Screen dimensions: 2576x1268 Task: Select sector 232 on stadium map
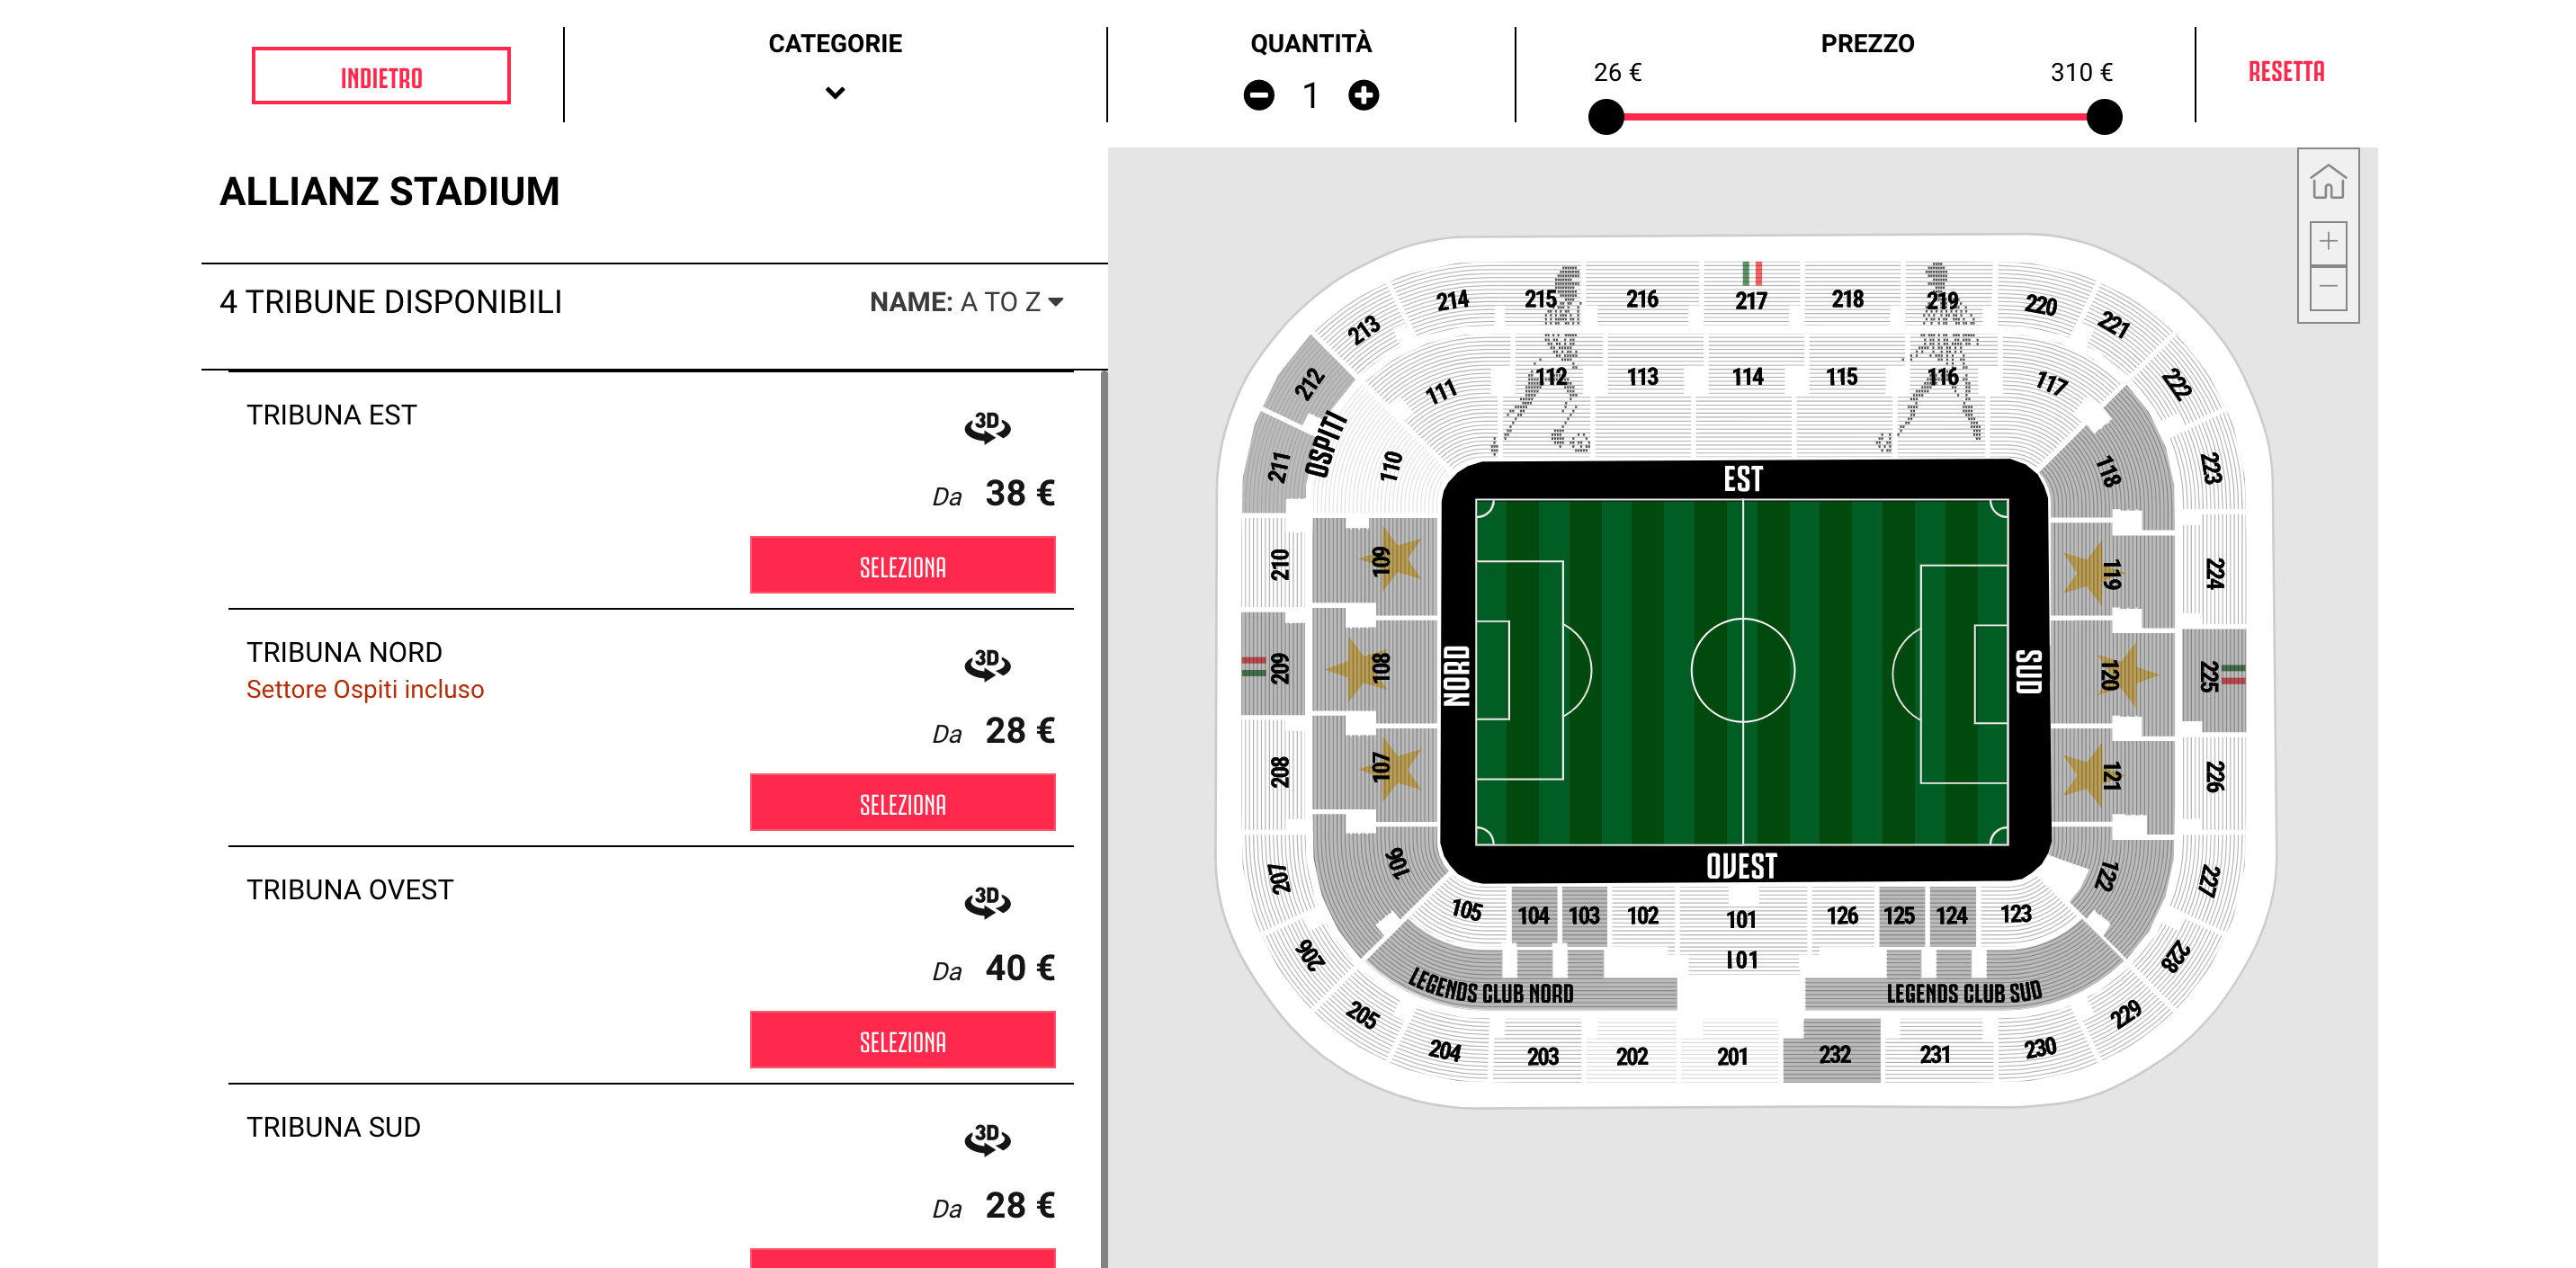point(1833,1054)
